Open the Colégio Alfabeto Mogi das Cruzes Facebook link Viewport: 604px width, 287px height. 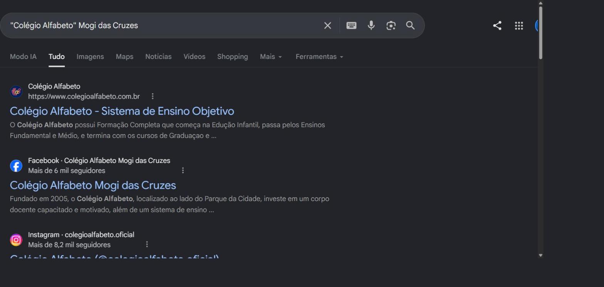(x=93, y=185)
